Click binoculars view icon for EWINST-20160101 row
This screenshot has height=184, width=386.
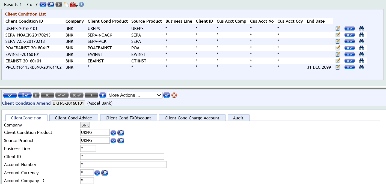click(361, 54)
